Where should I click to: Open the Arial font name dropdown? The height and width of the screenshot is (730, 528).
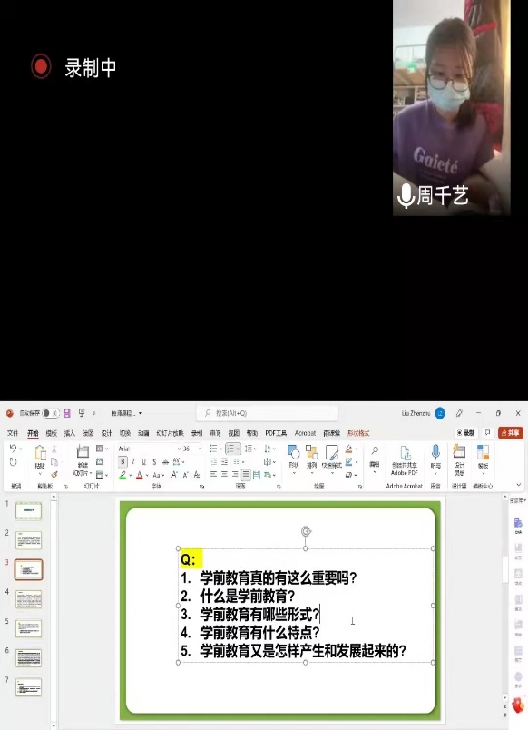(150, 449)
